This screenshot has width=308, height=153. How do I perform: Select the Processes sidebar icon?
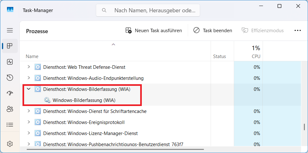click(10, 46)
